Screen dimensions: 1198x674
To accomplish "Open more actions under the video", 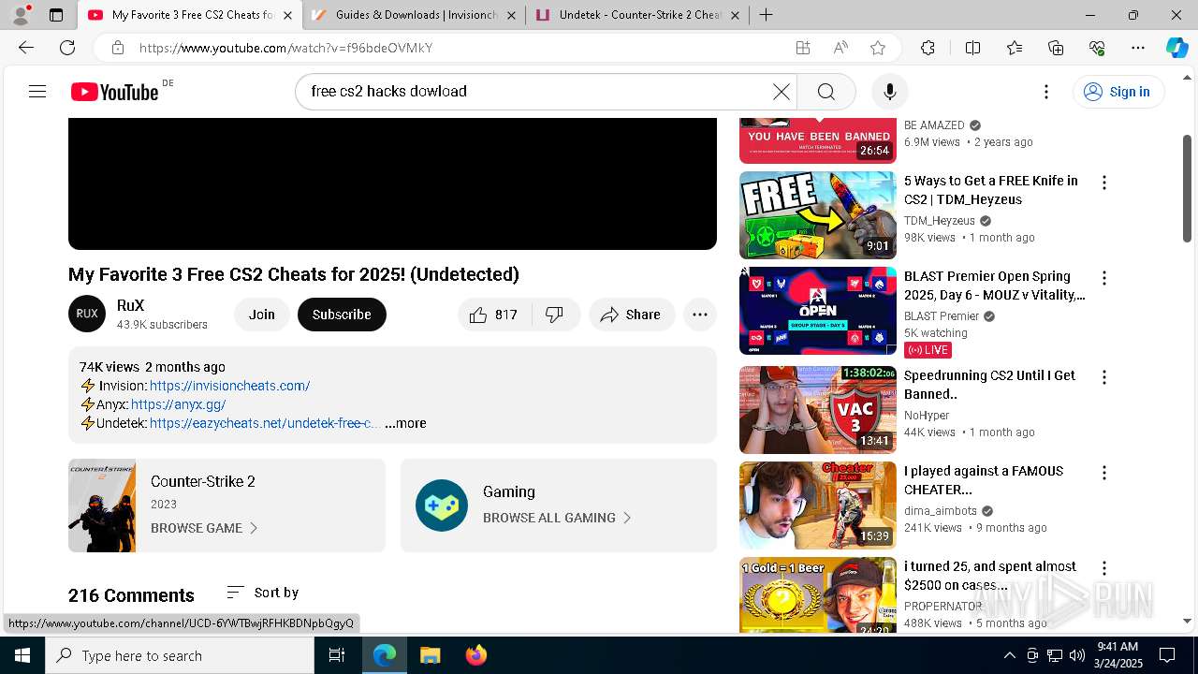I will point(700,315).
